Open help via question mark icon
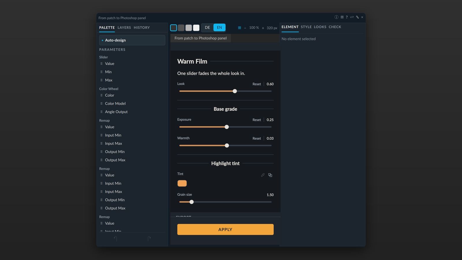The height and width of the screenshot is (260, 462). pyautogui.click(x=347, y=17)
